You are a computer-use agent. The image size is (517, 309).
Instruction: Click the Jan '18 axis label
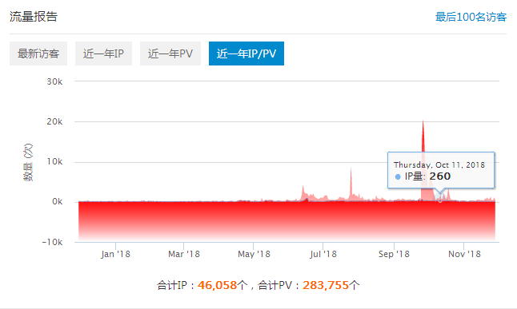coord(115,254)
